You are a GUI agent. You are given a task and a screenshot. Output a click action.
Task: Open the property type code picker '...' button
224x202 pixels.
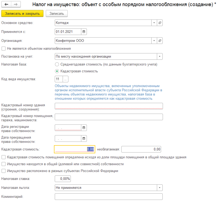66,79
